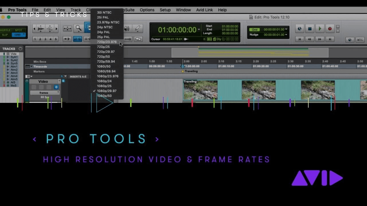
Task: Click the Fast Forward button
Action: pos(320,39)
